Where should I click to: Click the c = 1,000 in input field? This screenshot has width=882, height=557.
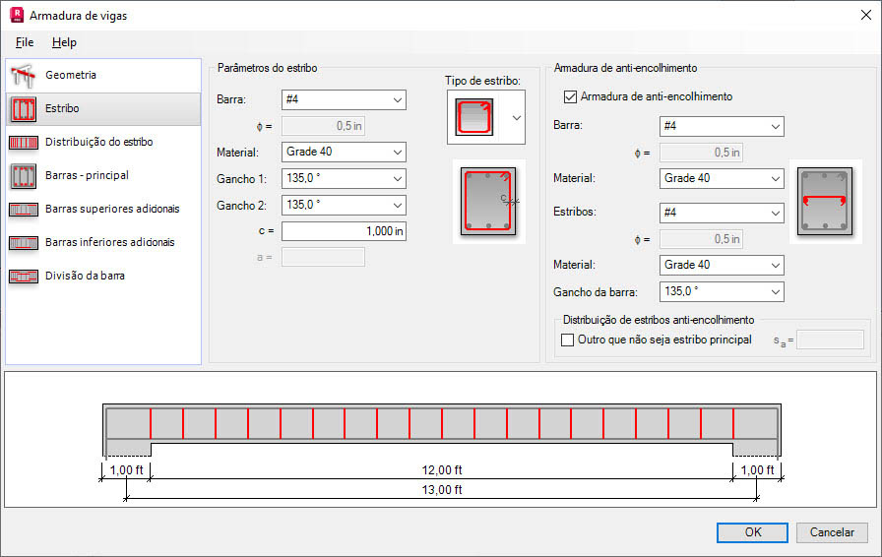click(344, 231)
